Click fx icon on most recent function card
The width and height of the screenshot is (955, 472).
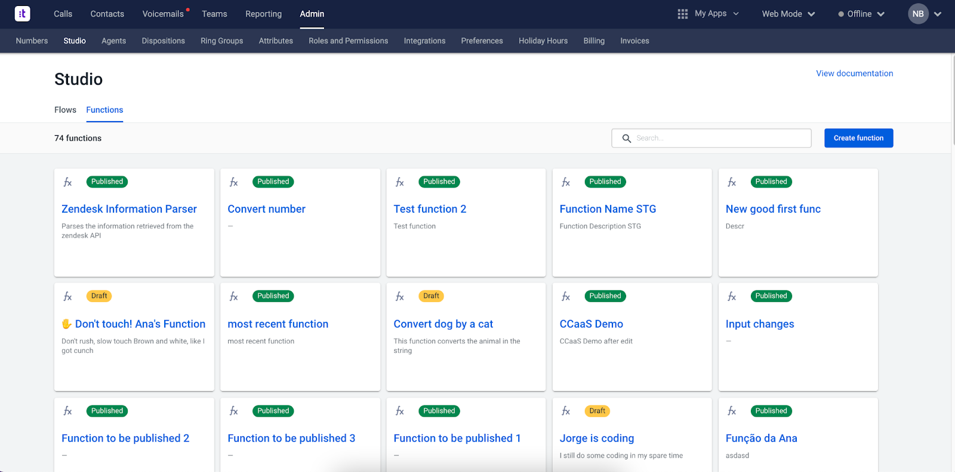(x=234, y=297)
